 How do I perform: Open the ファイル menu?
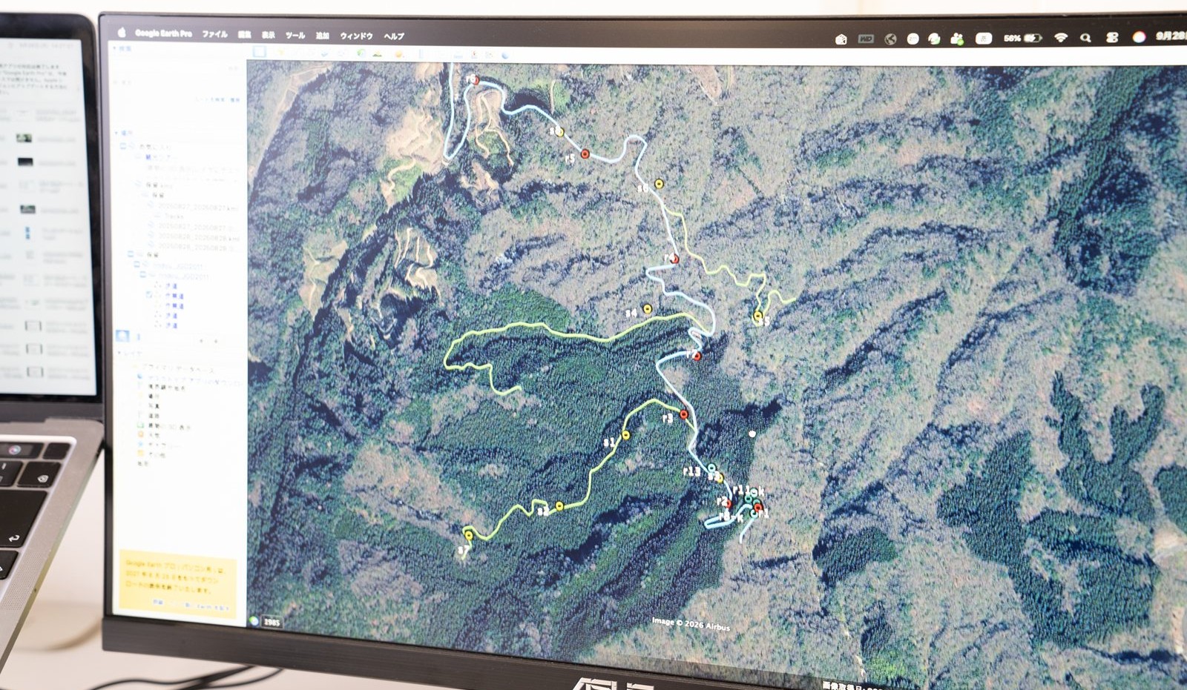pos(215,34)
